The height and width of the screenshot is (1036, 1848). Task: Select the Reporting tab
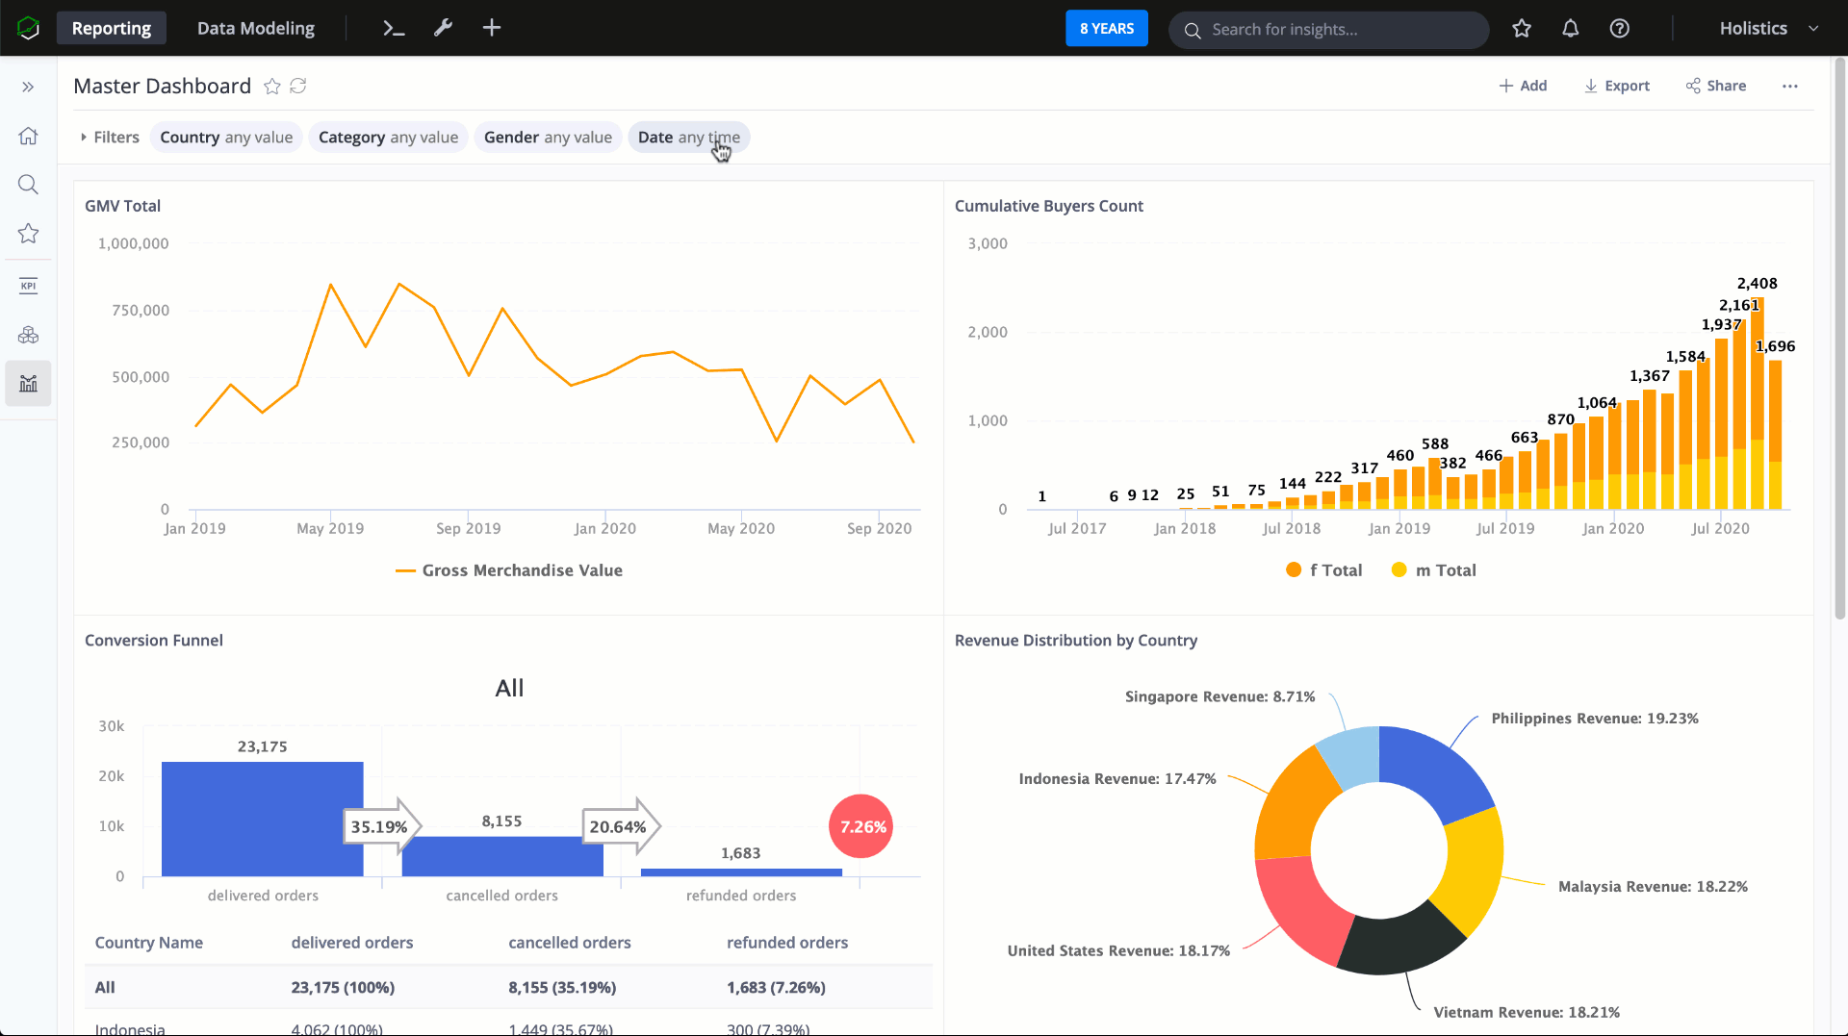coord(111,29)
